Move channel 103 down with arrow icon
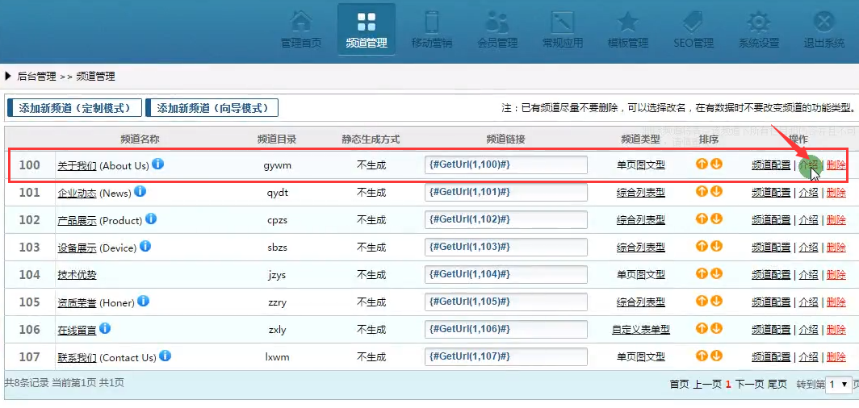Screen dimensions: 859x408 pos(716,247)
